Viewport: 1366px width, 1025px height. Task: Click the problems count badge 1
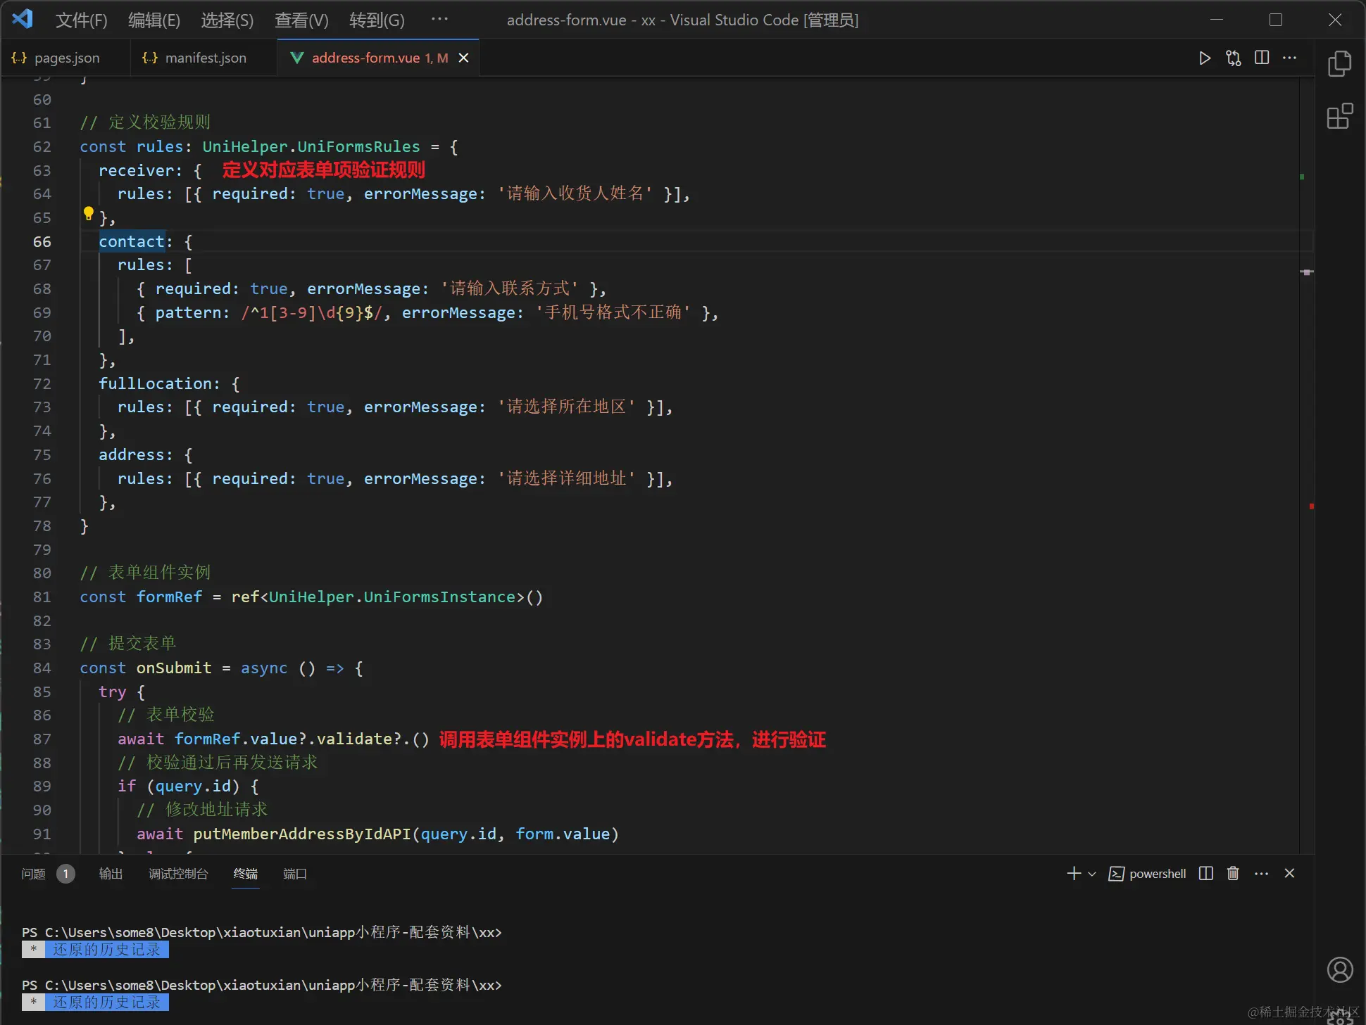(x=65, y=874)
